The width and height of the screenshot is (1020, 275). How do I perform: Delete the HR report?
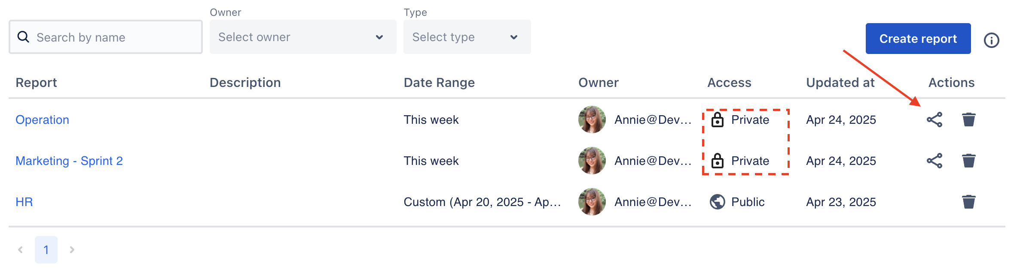click(x=968, y=202)
